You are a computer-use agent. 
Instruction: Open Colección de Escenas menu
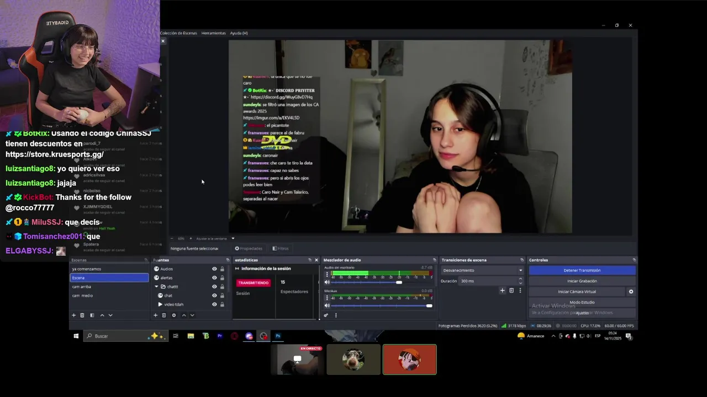[x=178, y=33]
